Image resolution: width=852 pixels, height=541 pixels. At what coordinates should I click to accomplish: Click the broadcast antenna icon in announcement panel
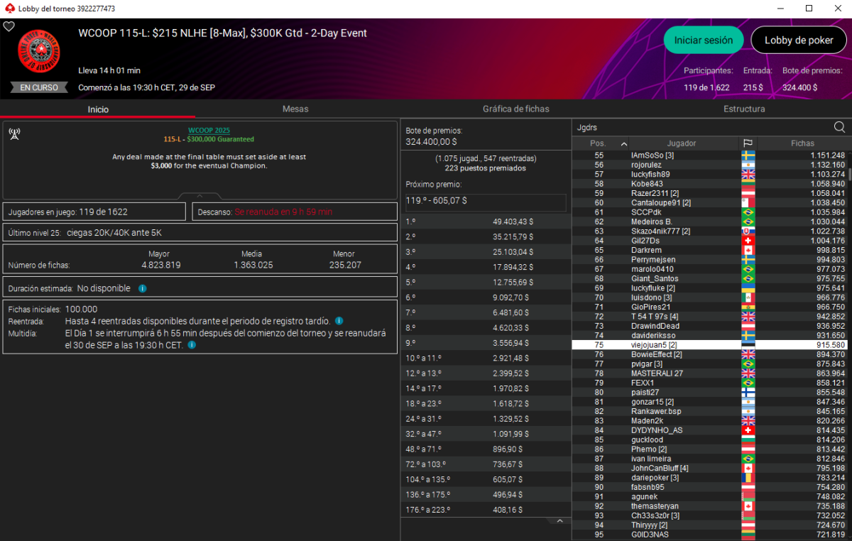[x=14, y=134]
